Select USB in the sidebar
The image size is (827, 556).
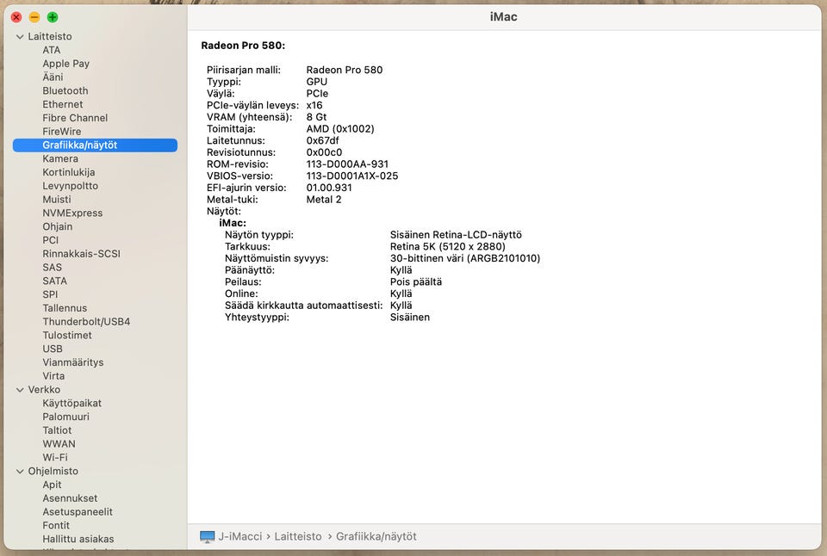(x=53, y=349)
